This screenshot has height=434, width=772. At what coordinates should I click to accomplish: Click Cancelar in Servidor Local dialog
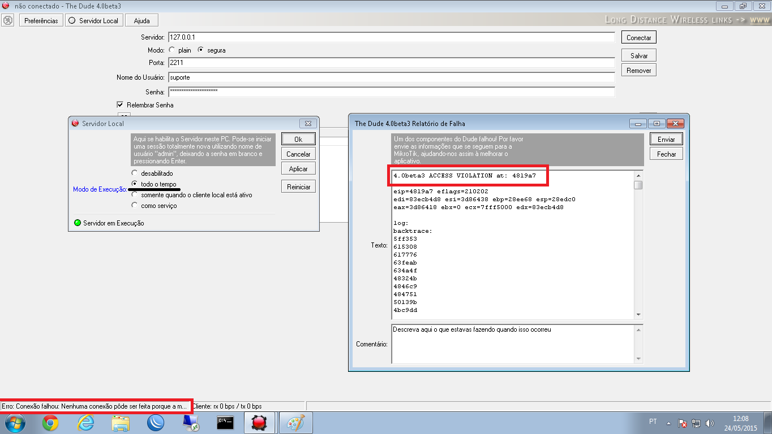[x=298, y=154]
